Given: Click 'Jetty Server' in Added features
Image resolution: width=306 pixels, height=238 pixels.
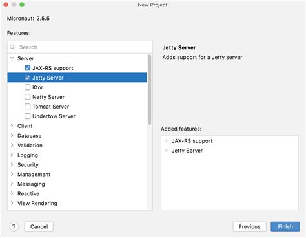Looking at the screenshot, I should coord(187,151).
